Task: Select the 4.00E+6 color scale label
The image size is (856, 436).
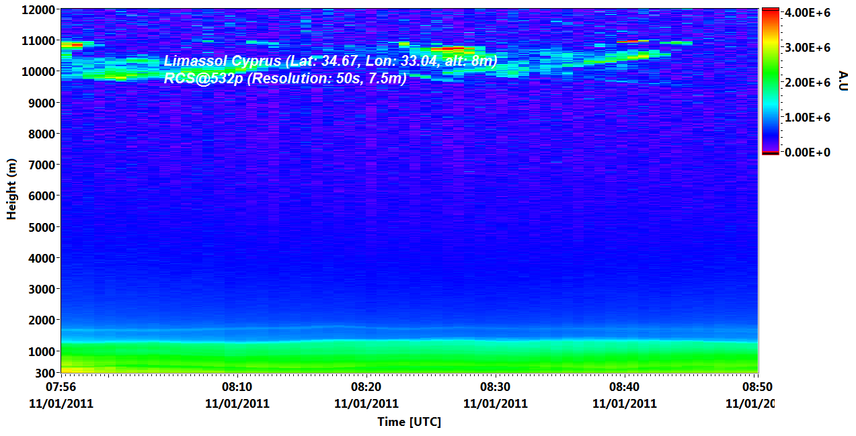Action: point(806,12)
